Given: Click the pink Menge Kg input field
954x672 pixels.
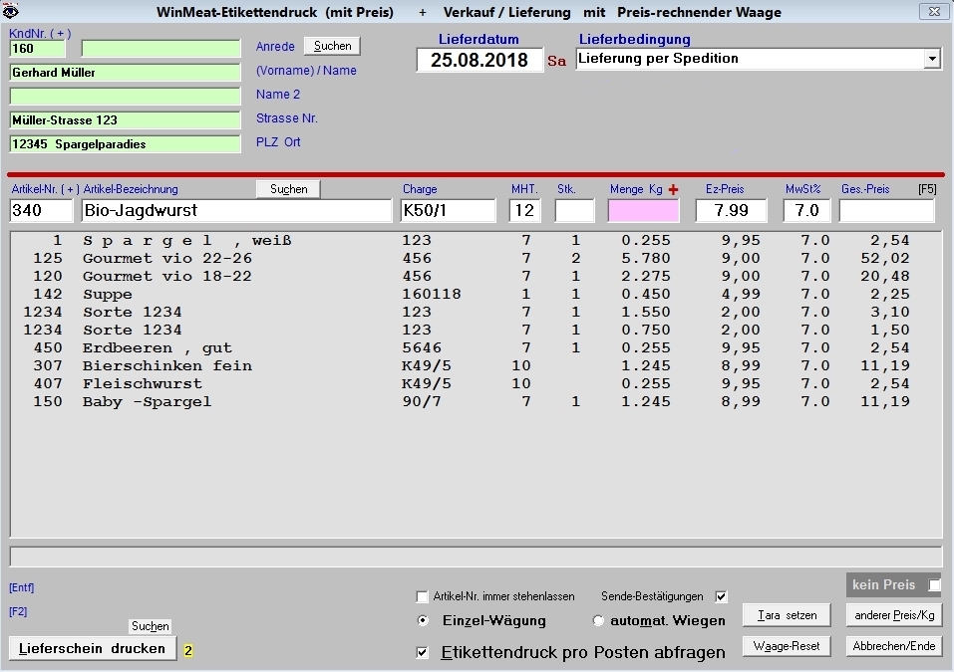Looking at the screenshot, I should tap(643, 211).
